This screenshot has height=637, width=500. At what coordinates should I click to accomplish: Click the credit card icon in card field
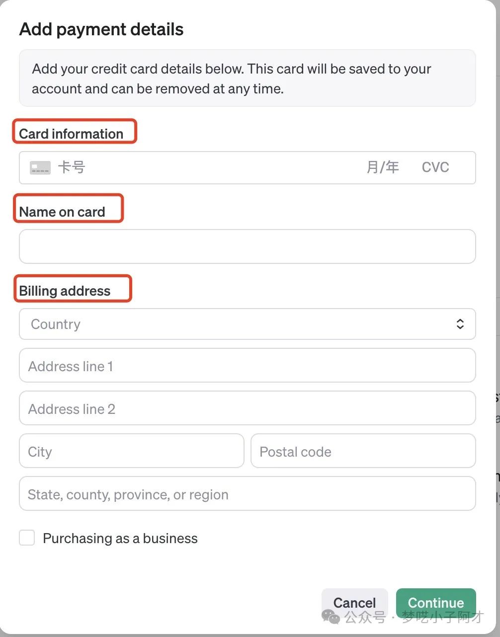[40, 168]
